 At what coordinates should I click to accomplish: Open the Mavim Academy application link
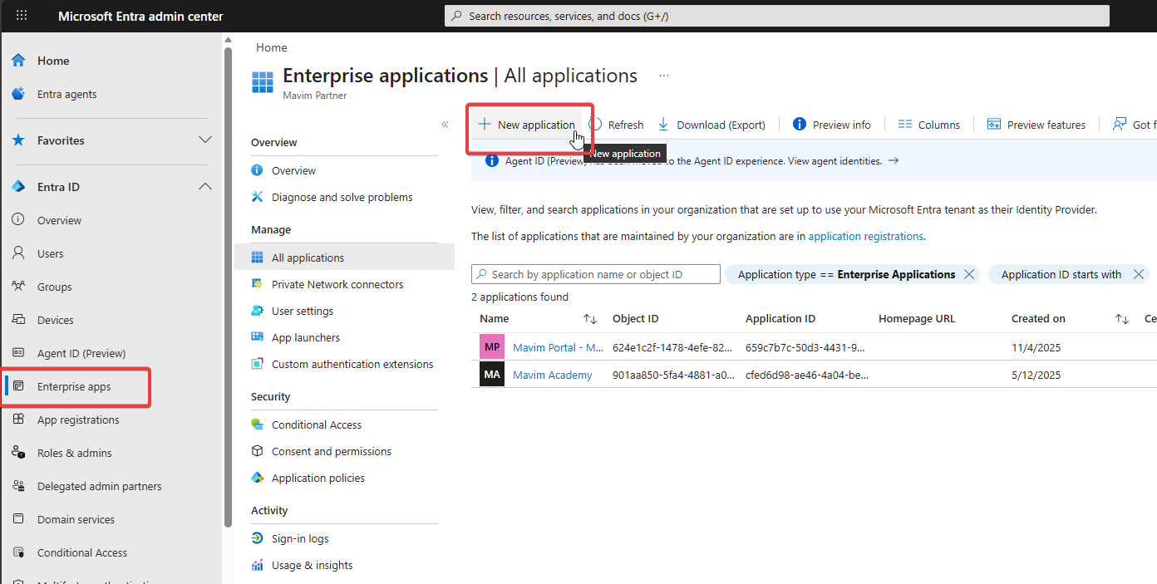click(x=552, y=375)
